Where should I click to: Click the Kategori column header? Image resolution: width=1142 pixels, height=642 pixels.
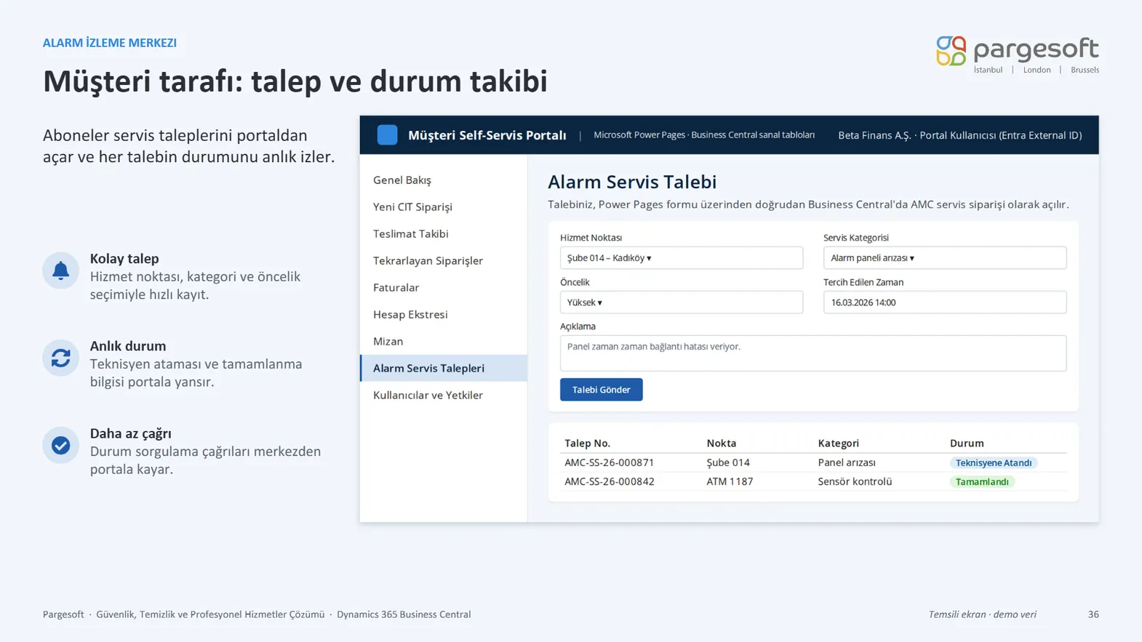tap(839, 443)
